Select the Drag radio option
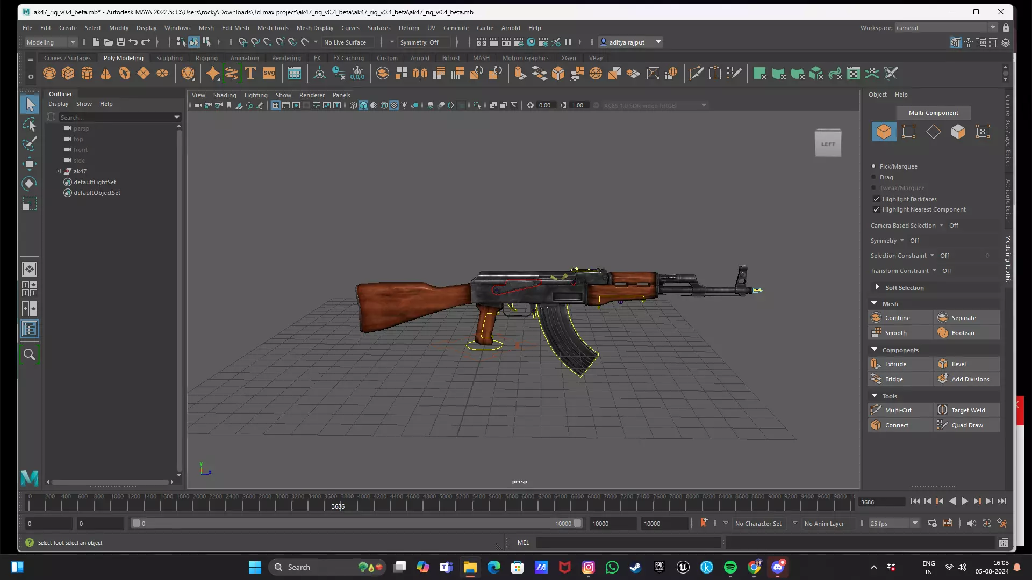The width and height of the screenshot is (1032, 580). click(873, 177)
